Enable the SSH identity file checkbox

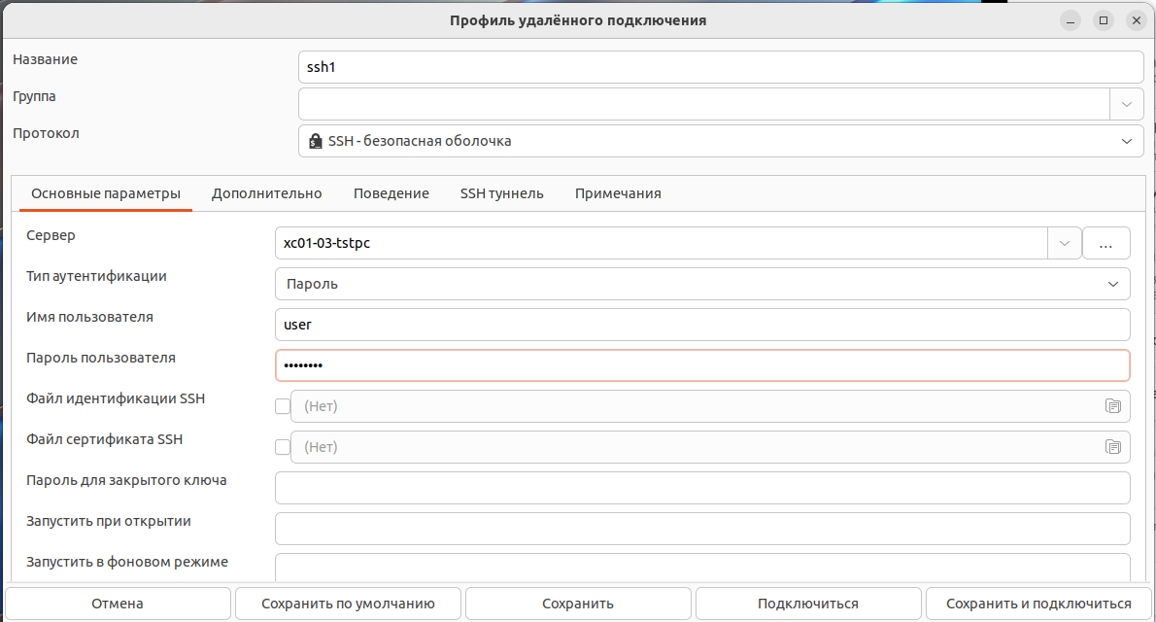(x=283, y=406)
